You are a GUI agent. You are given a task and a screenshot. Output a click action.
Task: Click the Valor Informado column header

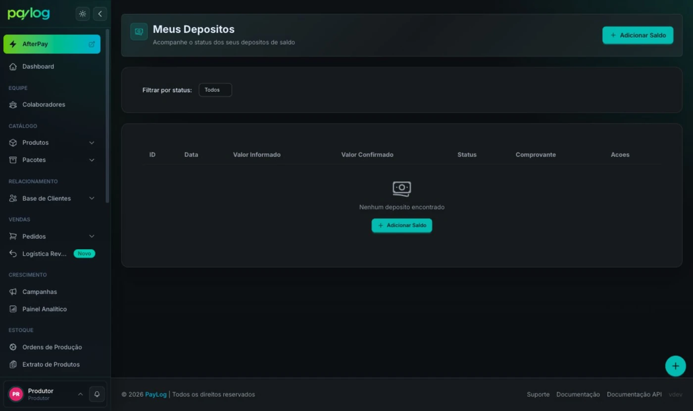pyautogui.click(x=257, y=155)
